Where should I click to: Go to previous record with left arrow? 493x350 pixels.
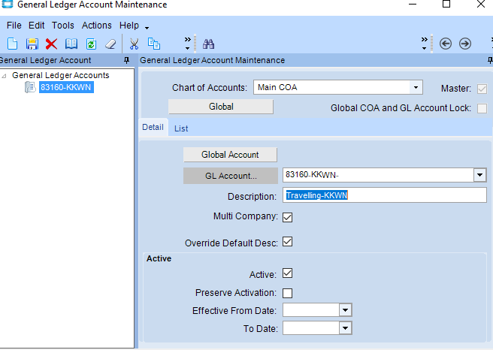click(446, 44)
